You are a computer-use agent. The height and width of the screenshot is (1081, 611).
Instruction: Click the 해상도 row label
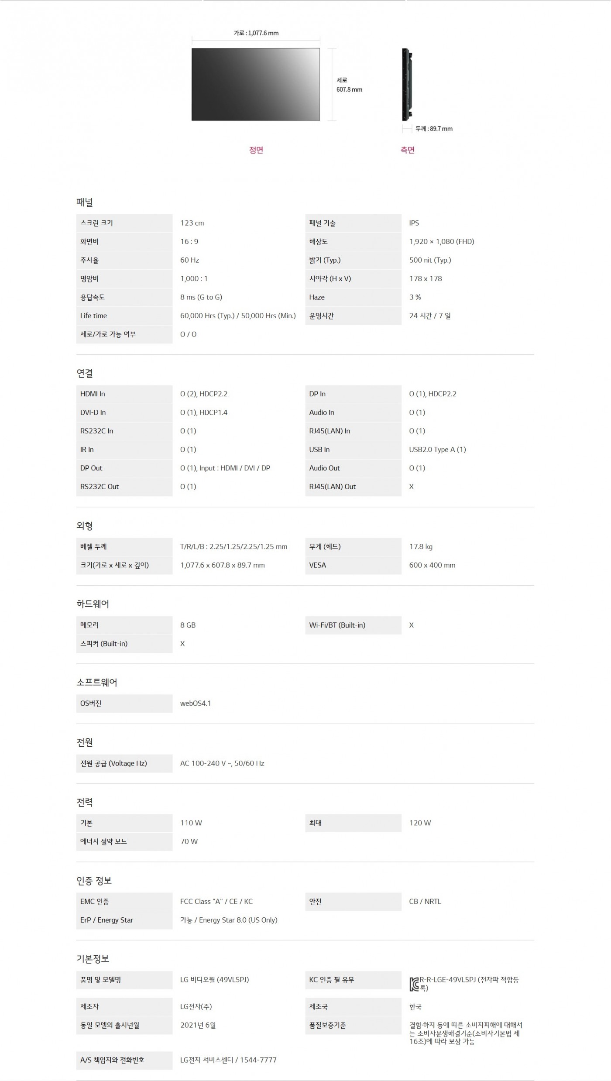point(318,241)
